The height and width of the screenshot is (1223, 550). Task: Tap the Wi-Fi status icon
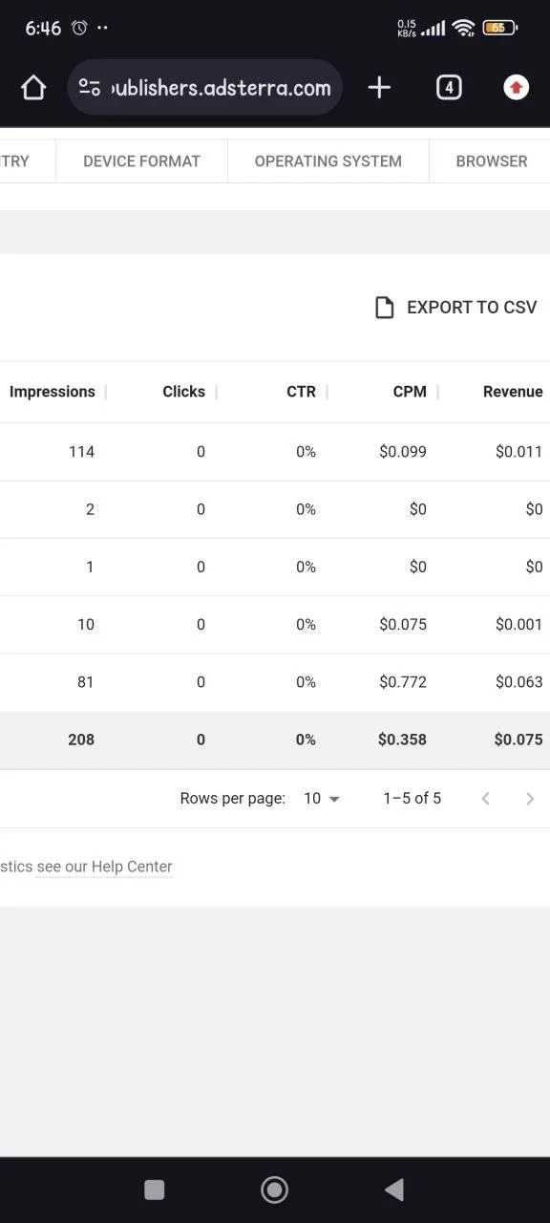coord(464,28)
